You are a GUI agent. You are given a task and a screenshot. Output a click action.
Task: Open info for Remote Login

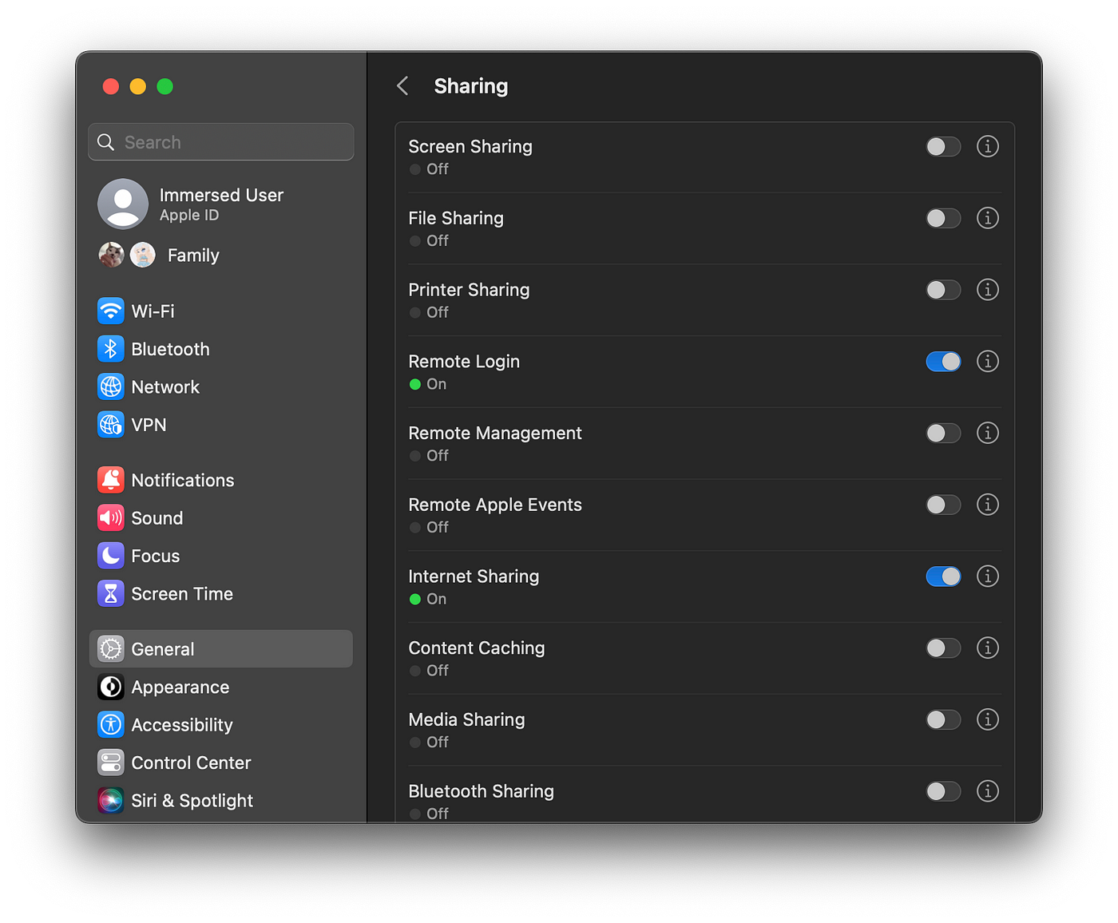click(x=988, y=362)
